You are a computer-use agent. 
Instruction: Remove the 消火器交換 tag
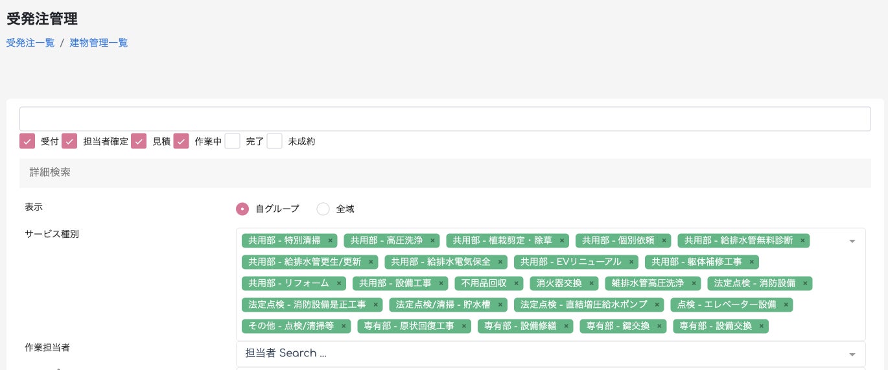pos(591,283)
